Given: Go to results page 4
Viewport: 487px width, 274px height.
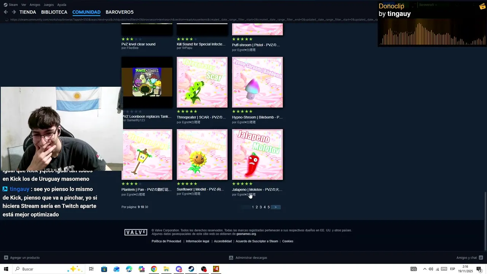Looking at the screenshot, I should [264, 207].
